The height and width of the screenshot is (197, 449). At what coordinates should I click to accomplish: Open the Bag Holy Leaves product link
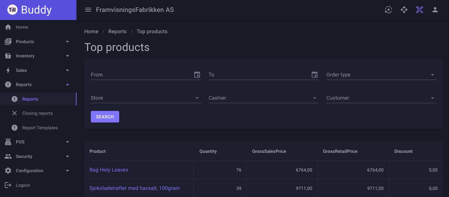click(109, 170)
